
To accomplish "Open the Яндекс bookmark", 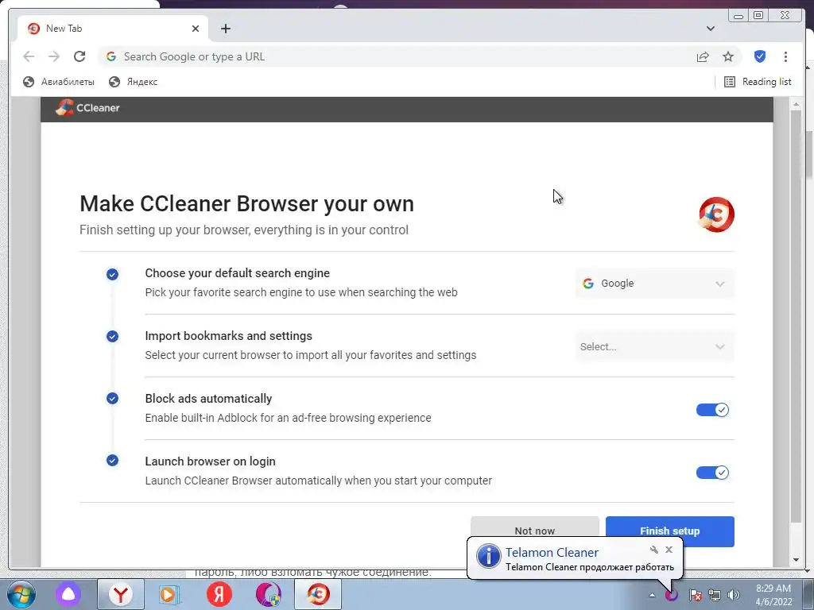I will (x=133, y=82).
